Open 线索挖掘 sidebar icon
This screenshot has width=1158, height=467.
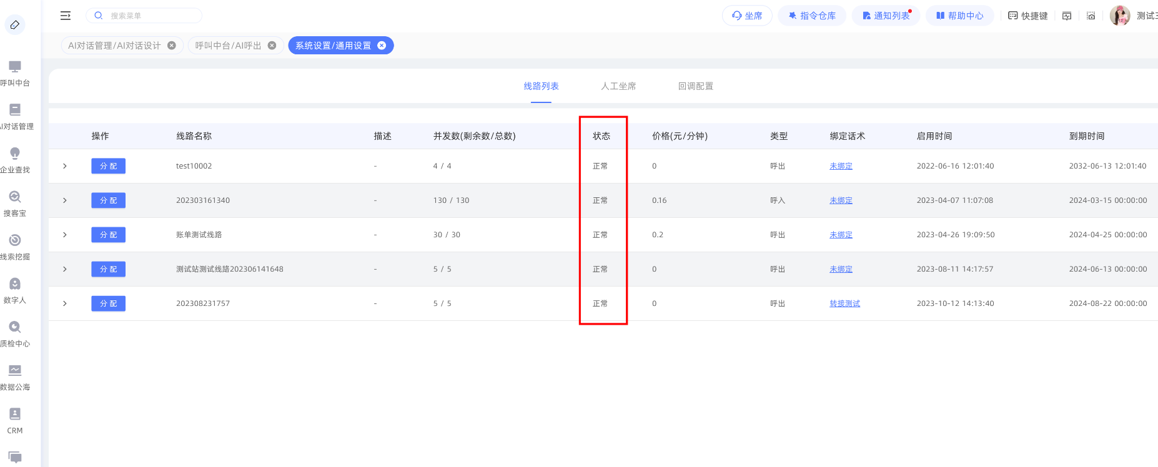coord(15,241)
